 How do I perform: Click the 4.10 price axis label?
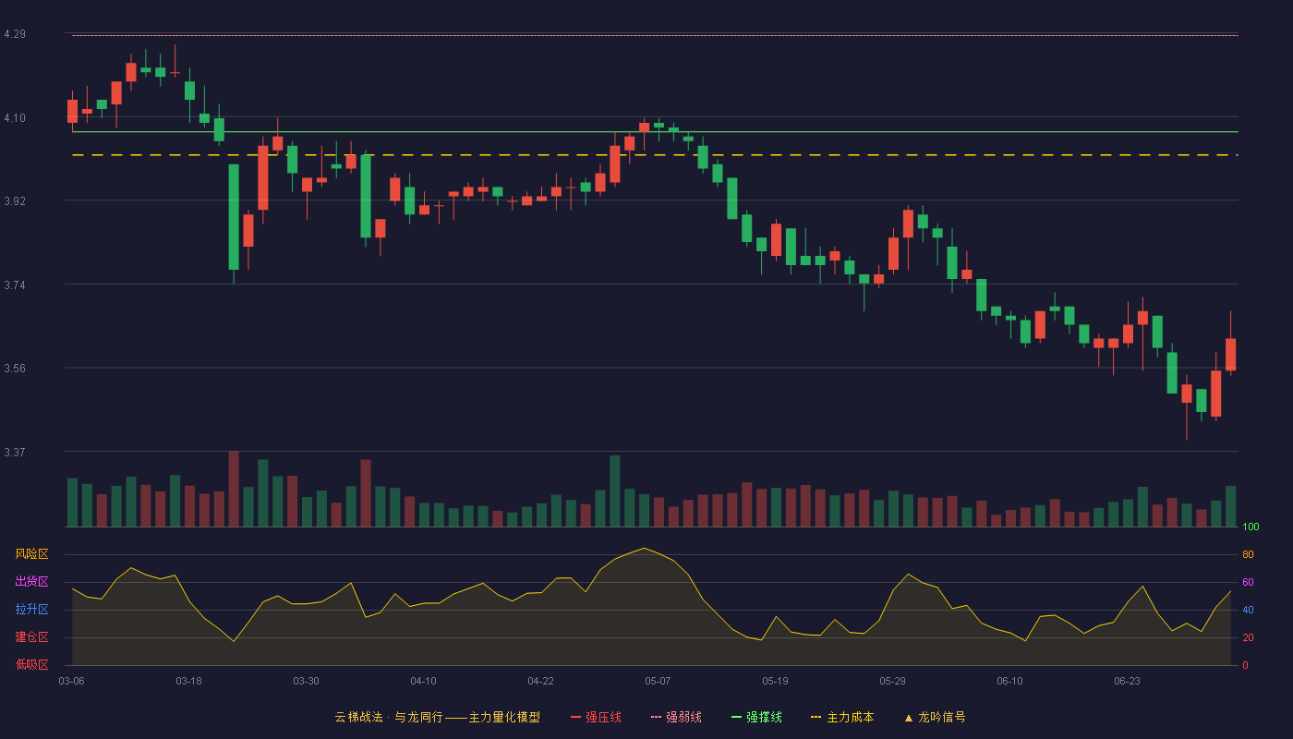(15, 118)
